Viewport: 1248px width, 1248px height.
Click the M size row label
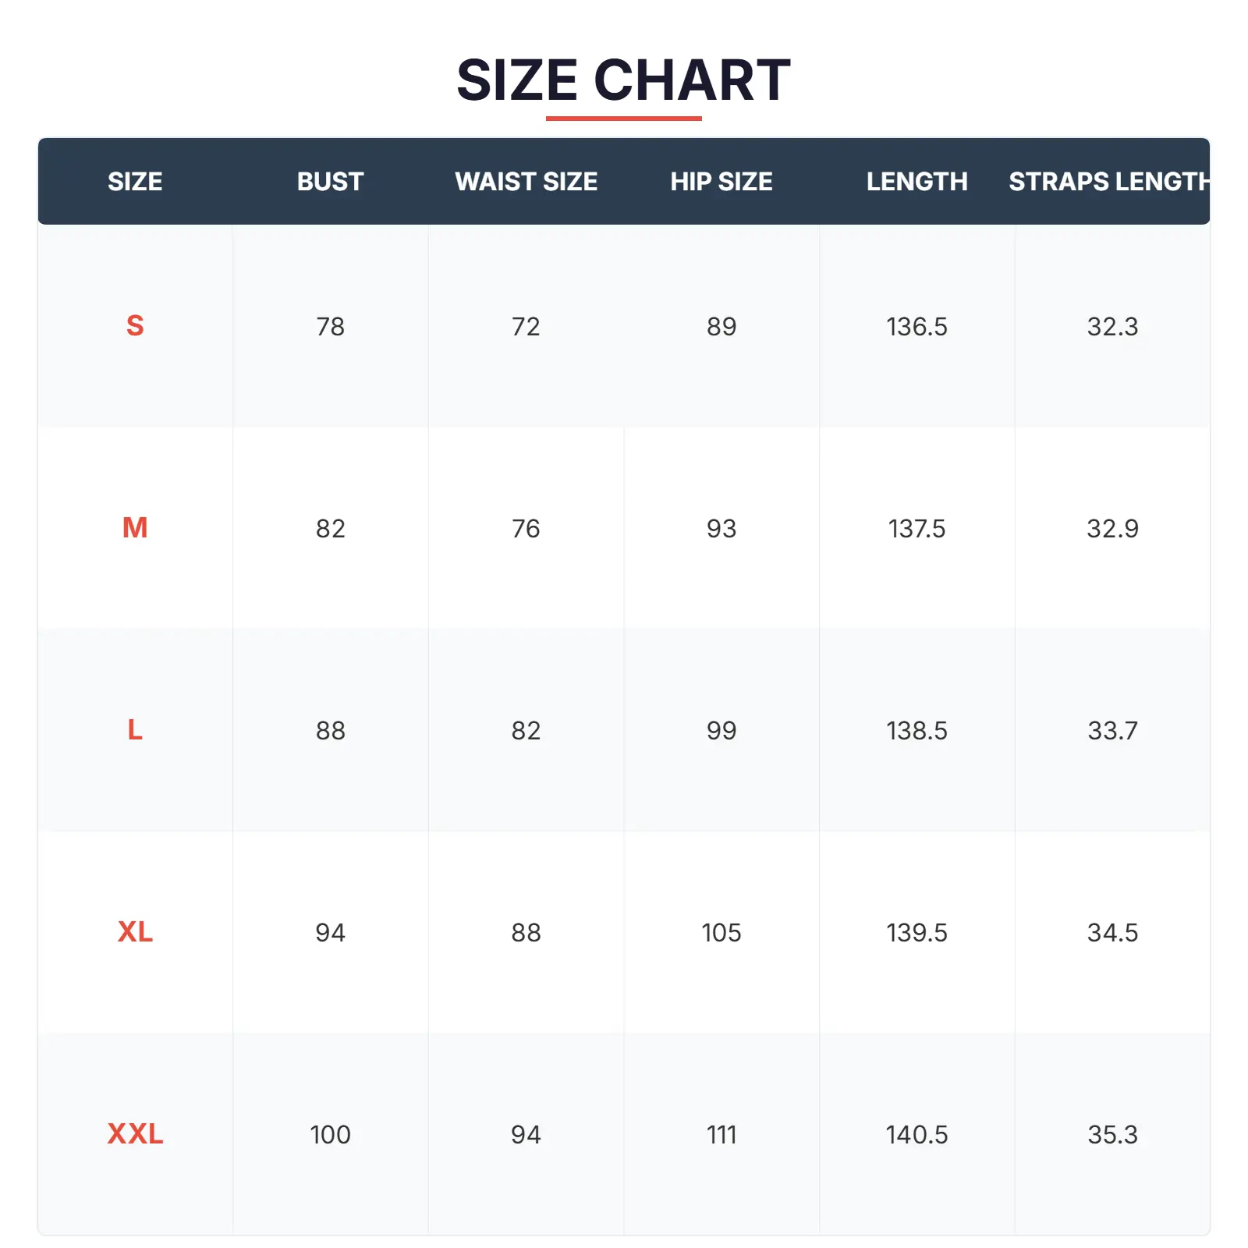[135, 528]
